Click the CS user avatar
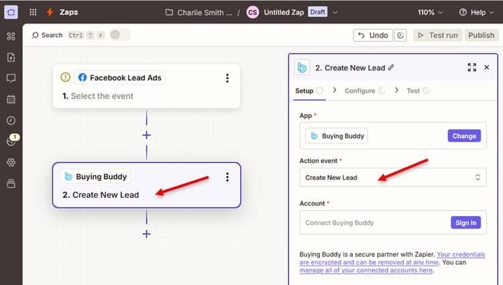This screenshot has width=503, height=285. pyautogui.click(x=252, y=12)
